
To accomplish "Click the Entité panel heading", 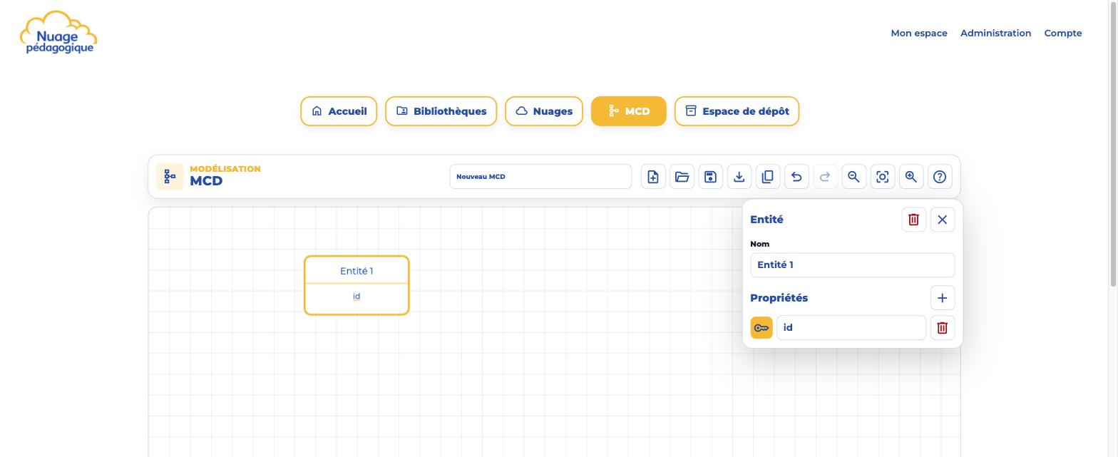I will [x=766, y=220].
